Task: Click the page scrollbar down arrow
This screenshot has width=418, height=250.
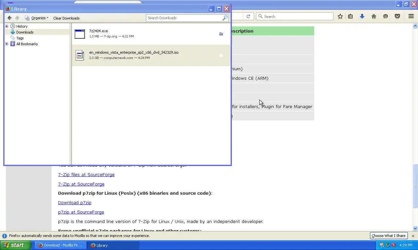Action: click(x=415, y=229)
